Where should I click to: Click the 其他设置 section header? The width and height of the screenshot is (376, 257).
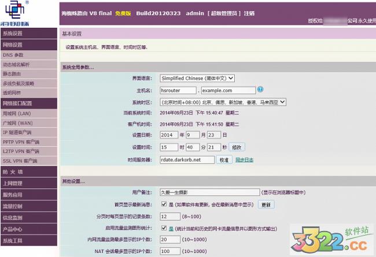pyautogui.click(x=73, y=181)
